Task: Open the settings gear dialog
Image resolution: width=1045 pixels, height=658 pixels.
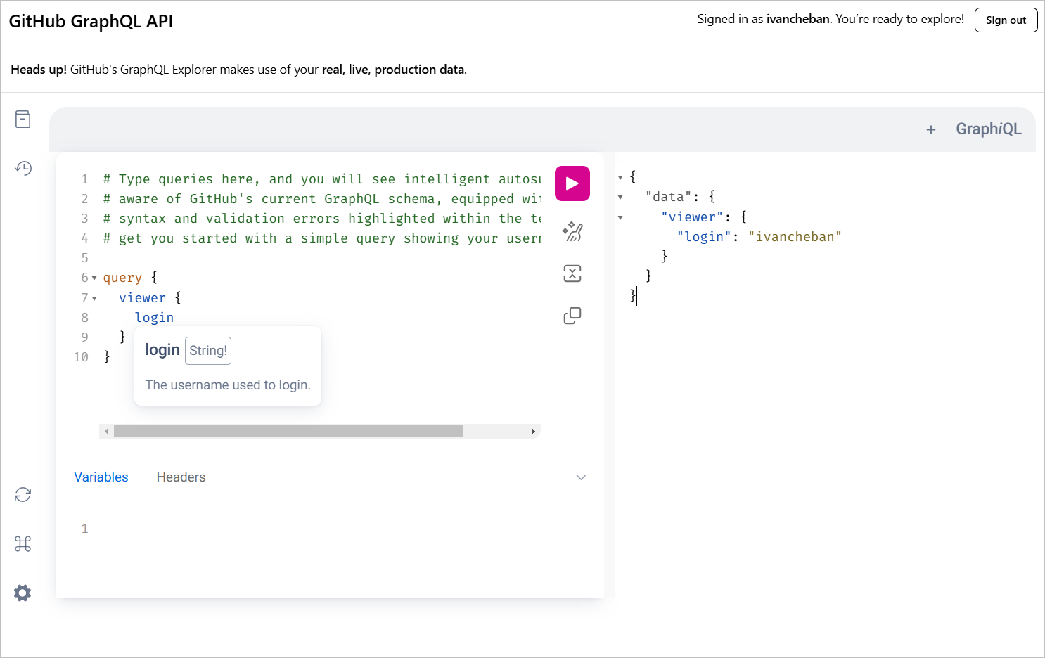Action: (23, 593)
